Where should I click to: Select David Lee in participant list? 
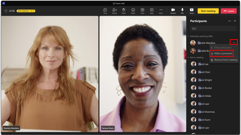(203, 64)
